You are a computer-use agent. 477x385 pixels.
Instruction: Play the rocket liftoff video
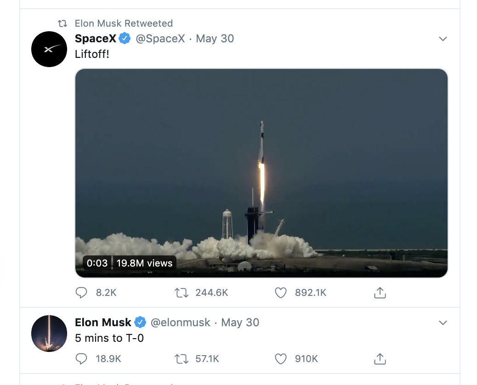(x=261, y=173)
